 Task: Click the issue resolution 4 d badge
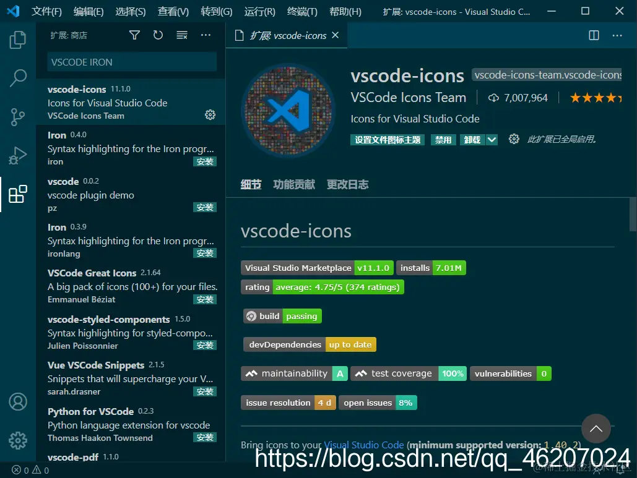point(288,403)
